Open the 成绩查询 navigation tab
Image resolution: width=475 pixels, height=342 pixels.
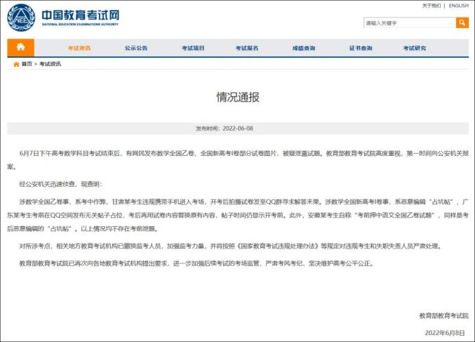(304, 48)
